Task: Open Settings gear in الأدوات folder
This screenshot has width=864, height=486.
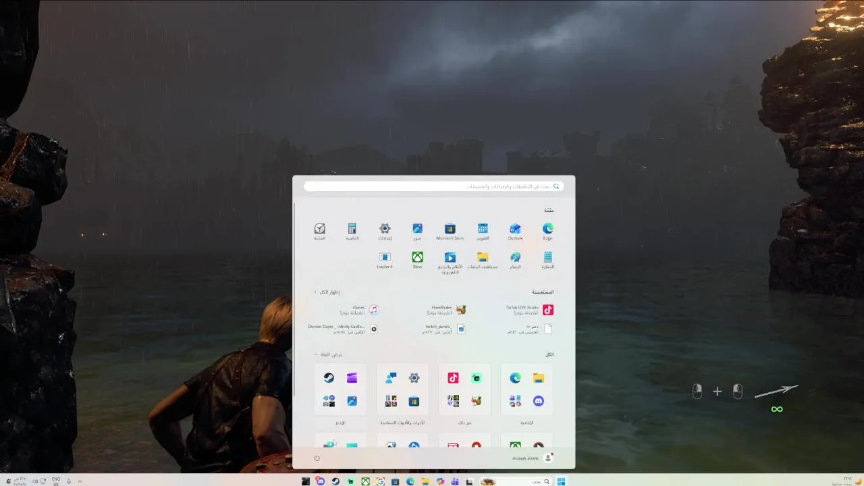Action: coord(414,378)
